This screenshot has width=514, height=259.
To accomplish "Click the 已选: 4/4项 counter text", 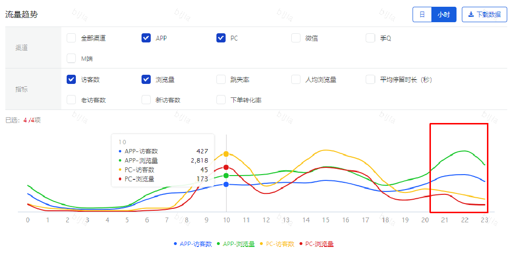I will pyautogui.click(x=23, y=120).
